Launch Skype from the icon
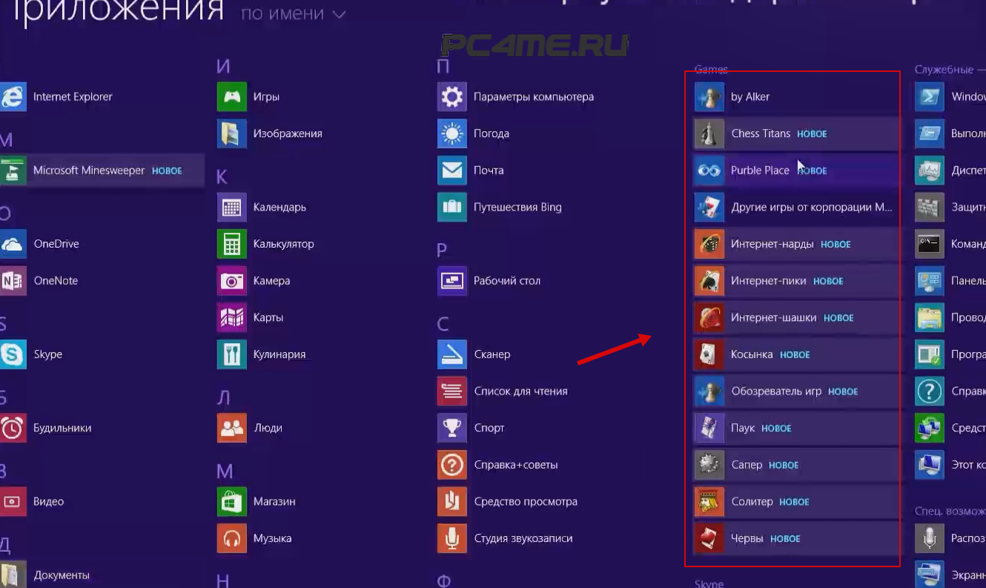Screen dimensions: 986x588 click(x=13, y=354)
